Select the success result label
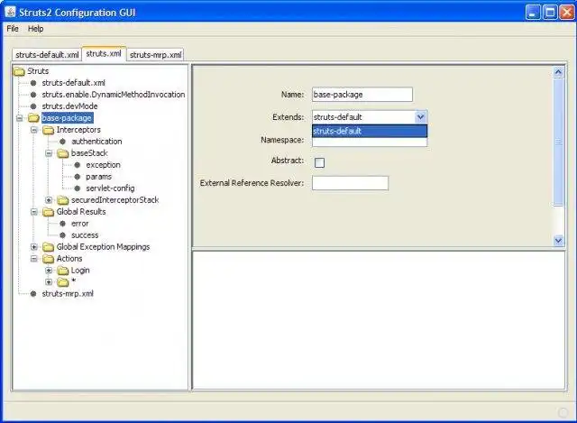The width and height of the screenshot is (577, 423). [85, 235]
